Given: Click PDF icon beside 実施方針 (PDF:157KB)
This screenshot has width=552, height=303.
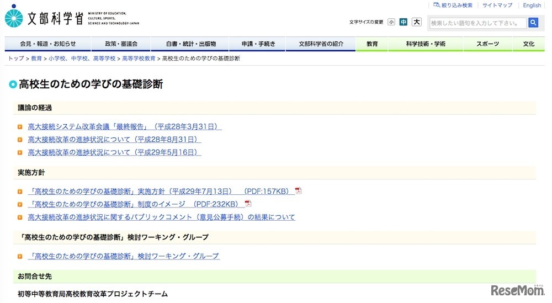Looking at the screenshot, I should point(298,191).
